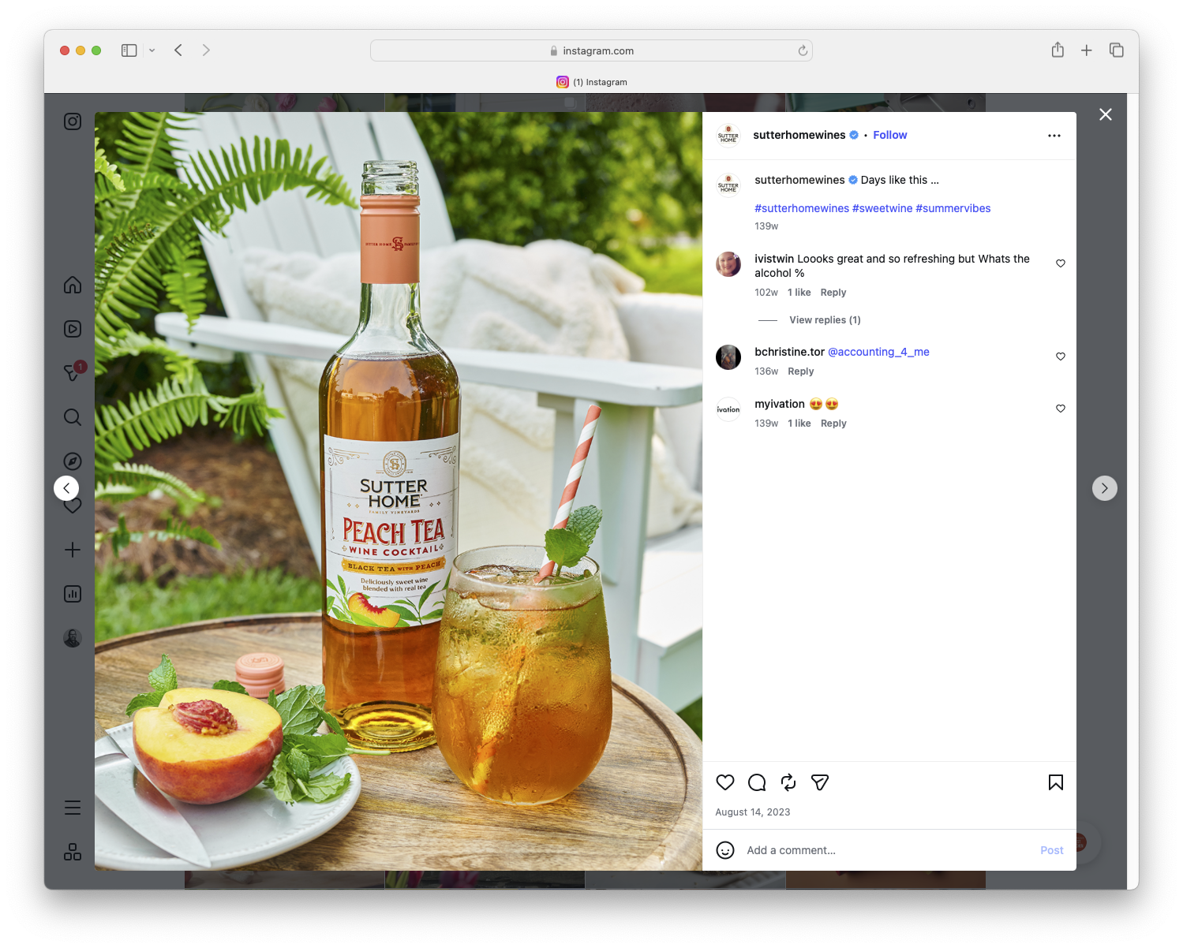Like the post with the heart icon
The image size is (1183, 948).
(725, 782)
